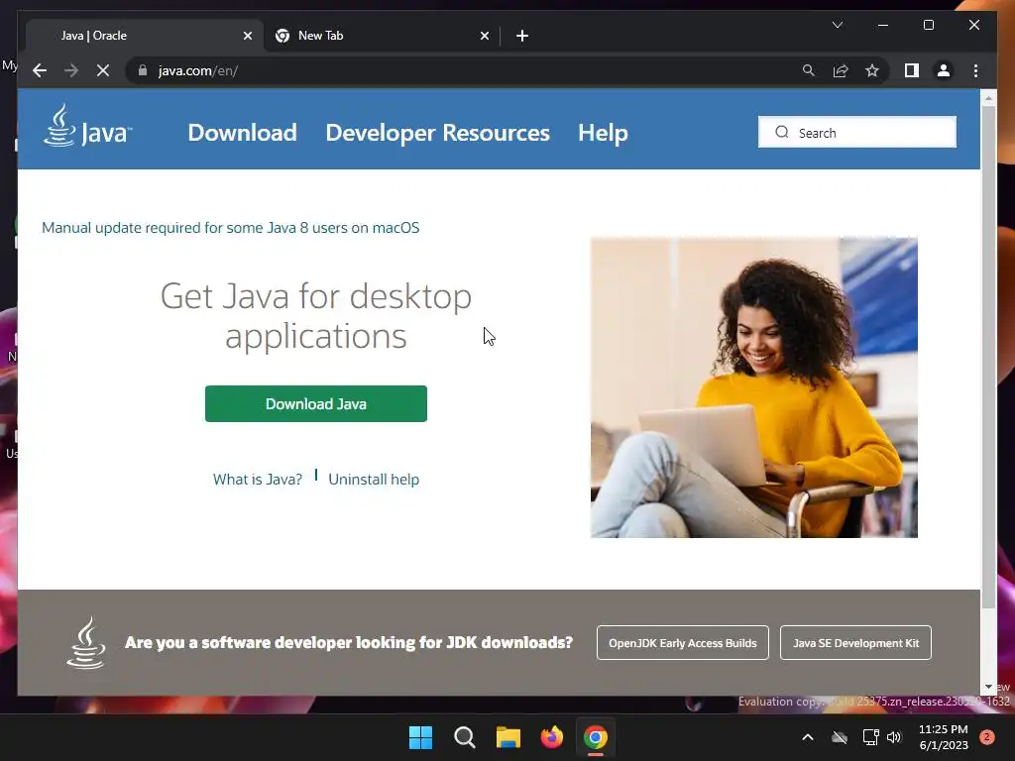
Task: Click the page vertical scrollbar thumb
Action: pyautogui.click(x=988, y=356)
